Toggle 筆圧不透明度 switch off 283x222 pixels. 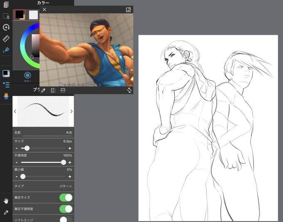[66, 209]
